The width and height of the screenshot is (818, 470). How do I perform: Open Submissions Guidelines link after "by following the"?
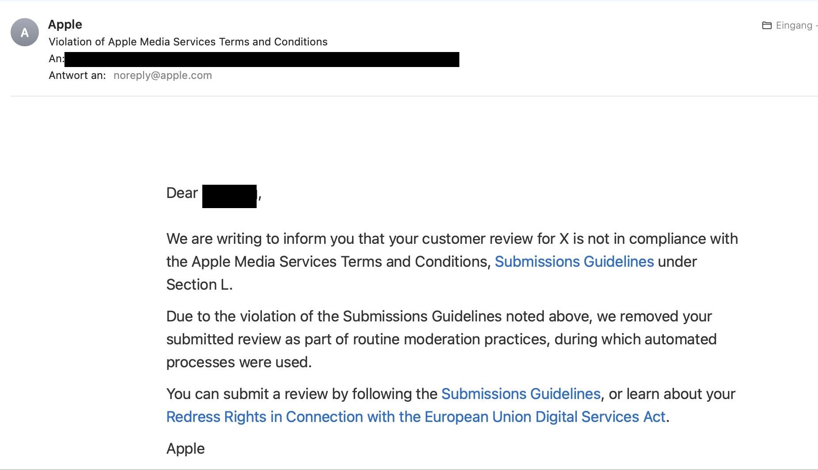(x=521, y=394)
